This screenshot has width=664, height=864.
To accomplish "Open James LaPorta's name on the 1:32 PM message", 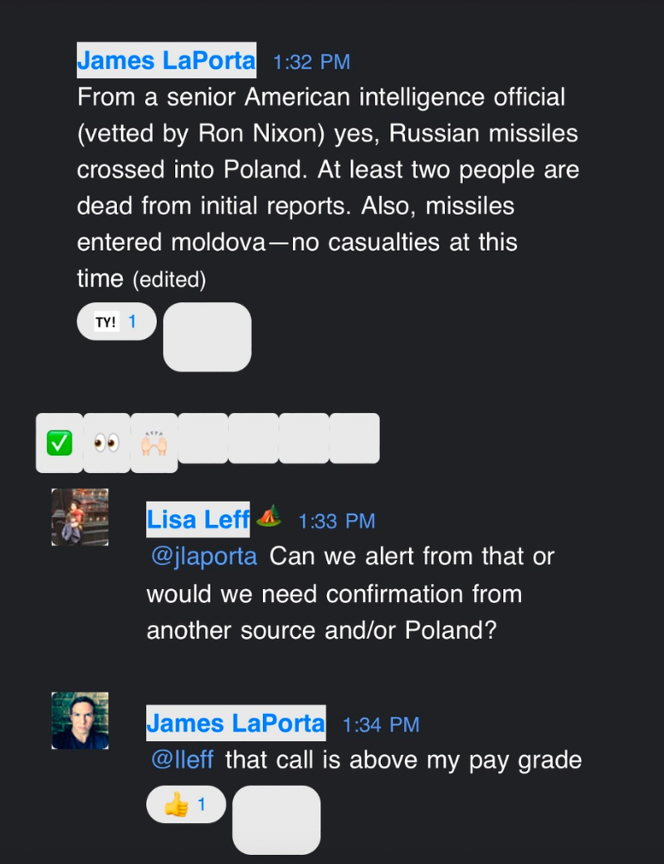I will (x=166, y=61).
